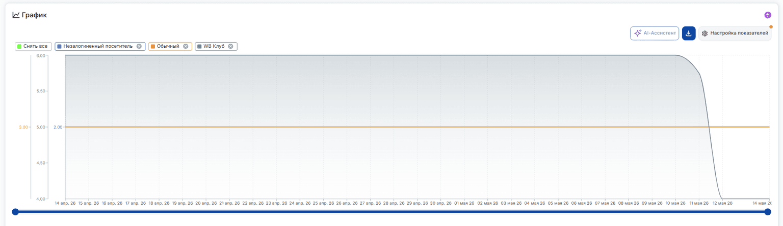This screenshot has height=226, width=783.
Task: Remove the Обычный series via its x icon
Action: [186, 46]
